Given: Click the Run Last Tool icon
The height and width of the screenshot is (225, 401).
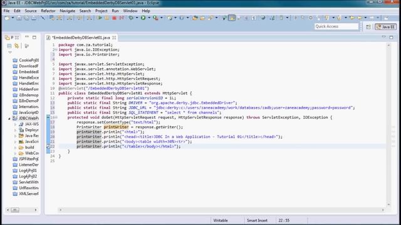Looking at the screenshot, I should 155,18.
